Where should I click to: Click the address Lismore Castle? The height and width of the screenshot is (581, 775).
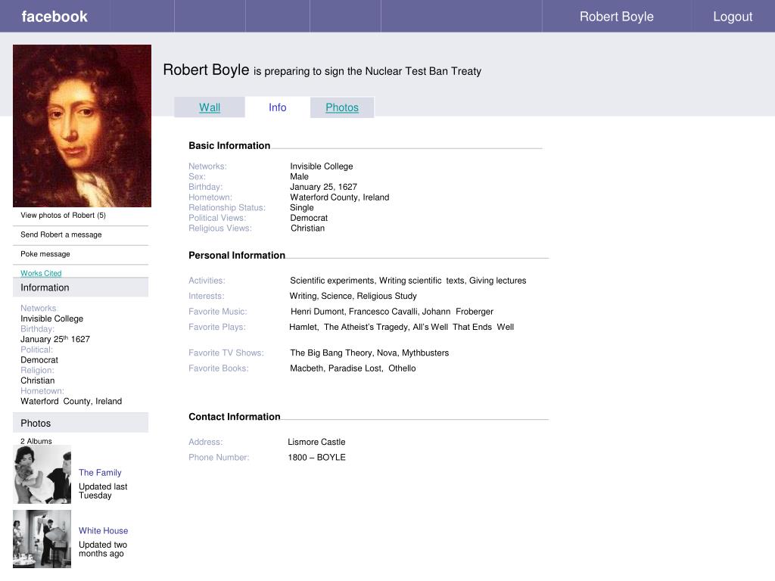pos(316,442)
